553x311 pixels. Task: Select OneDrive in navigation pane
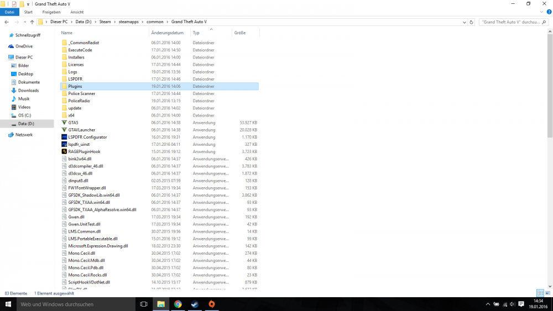click(24, 46)
